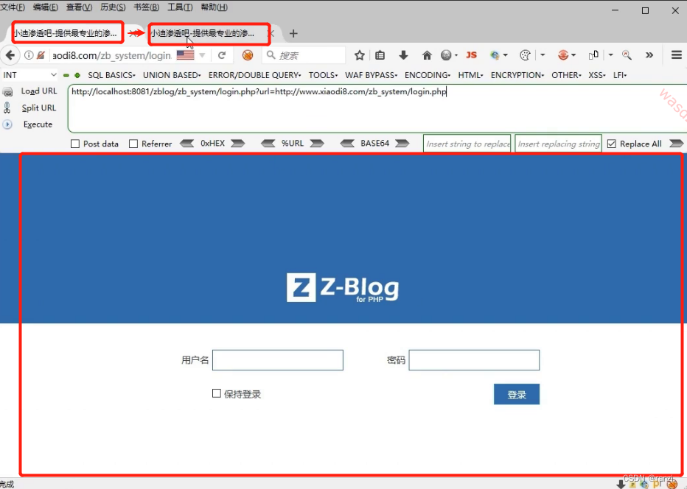
Task: Expand the ERROR/DOUBLE QUERY menu
Action: 254,75
